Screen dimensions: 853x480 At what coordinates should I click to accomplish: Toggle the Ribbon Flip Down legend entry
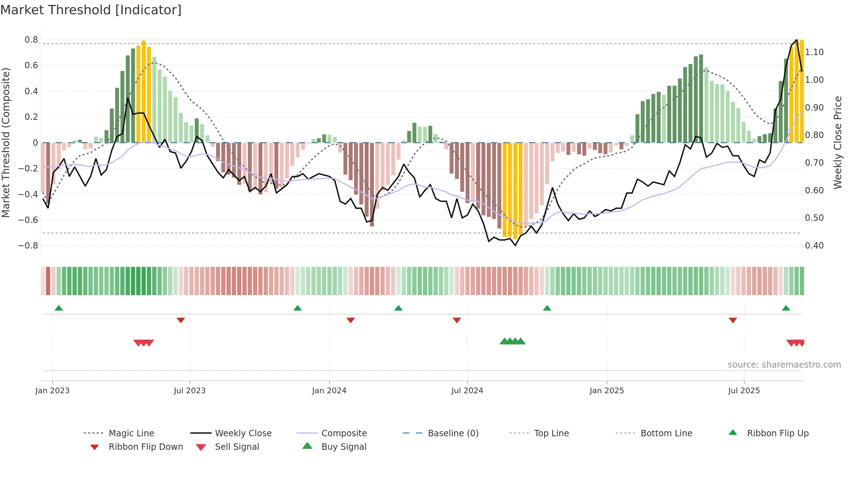tap(136, 447)
